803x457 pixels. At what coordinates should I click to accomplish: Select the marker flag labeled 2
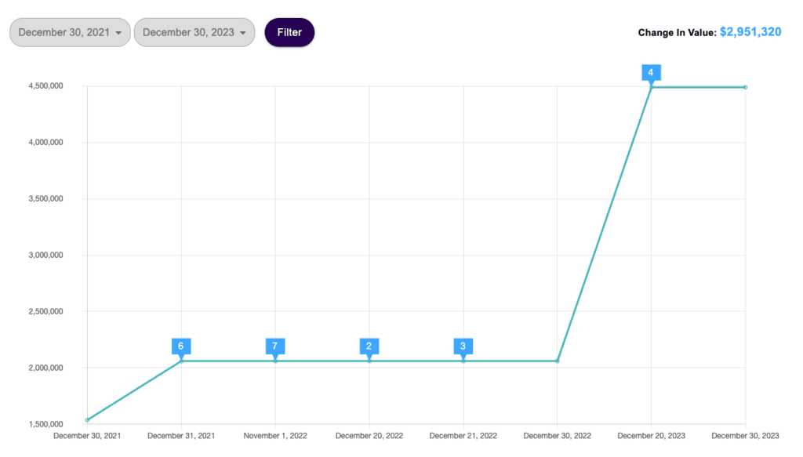click(x=369, y=346)
